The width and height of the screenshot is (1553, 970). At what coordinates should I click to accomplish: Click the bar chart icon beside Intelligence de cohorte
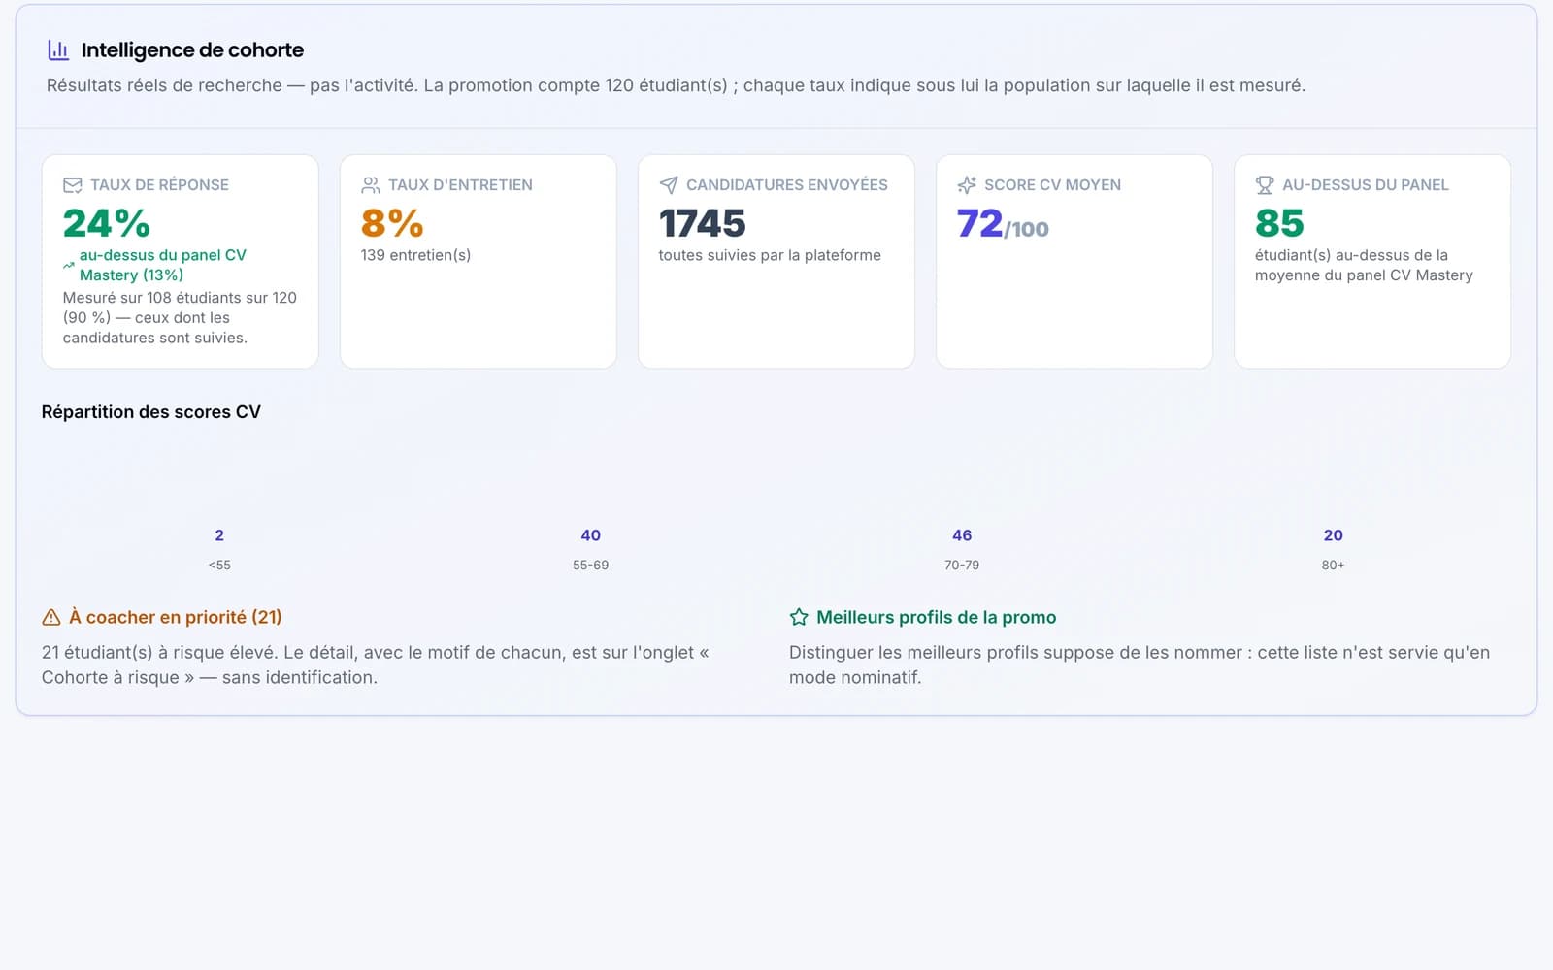[x=58, y=49]
